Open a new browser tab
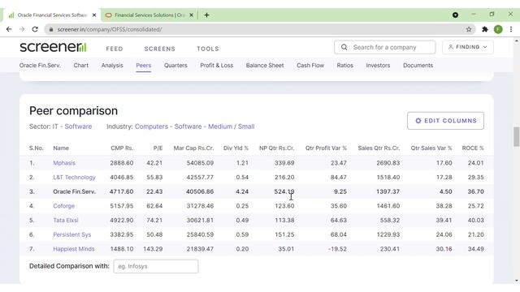This screenshot has height=292, width=520. pyautogui.click(x=206, y=15)
